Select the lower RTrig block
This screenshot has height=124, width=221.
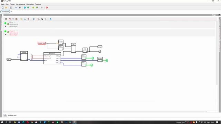[x=61, y=48]
